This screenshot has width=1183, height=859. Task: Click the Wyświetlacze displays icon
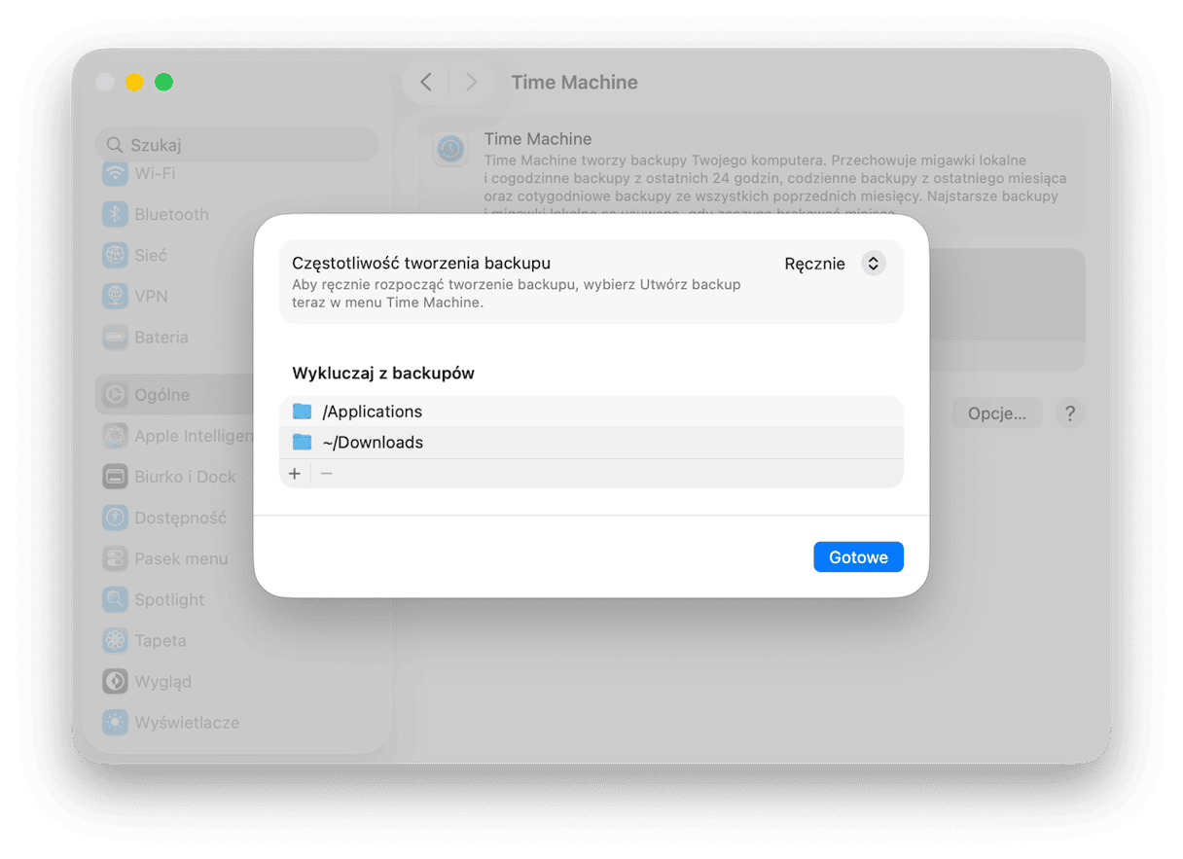(x=116, y=723)
